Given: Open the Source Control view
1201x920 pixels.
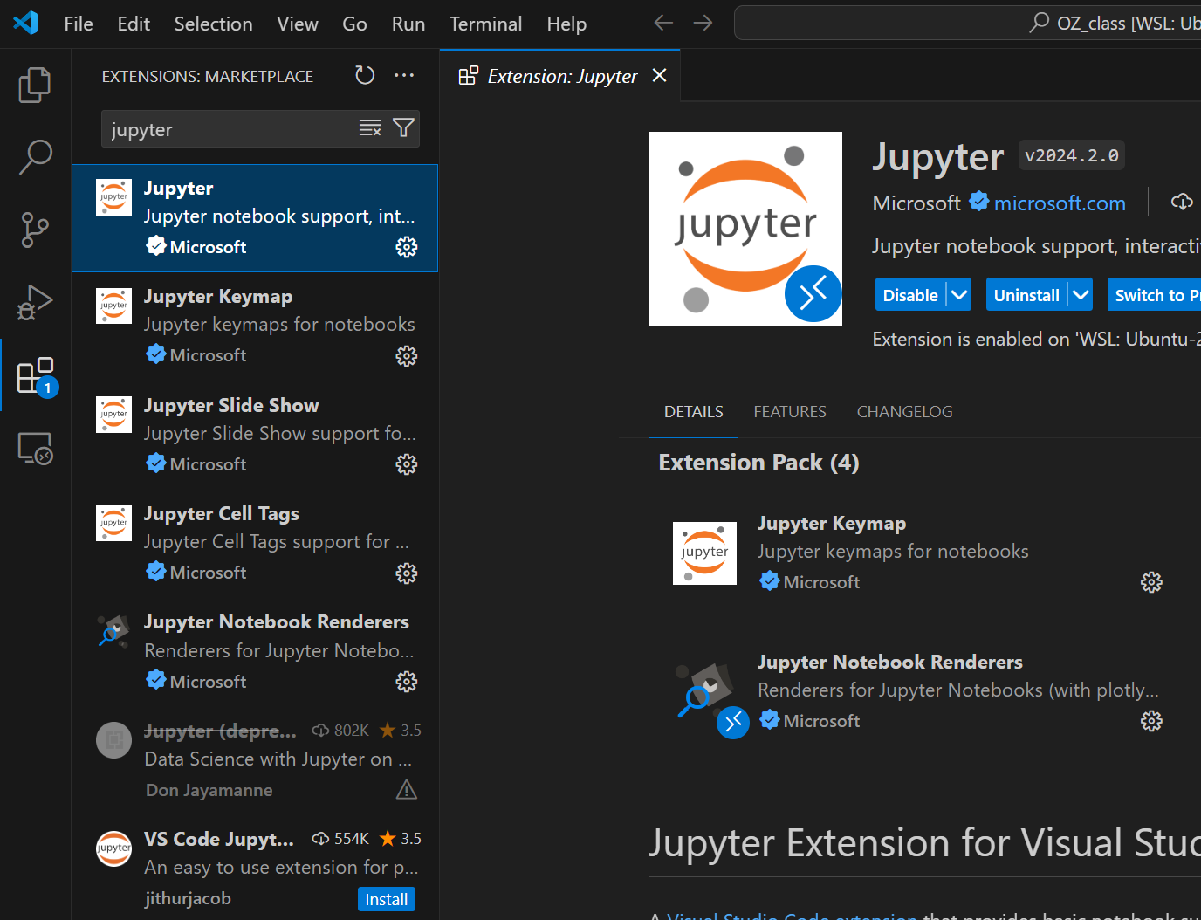Looking at the screenshot, I should [35, 230].
